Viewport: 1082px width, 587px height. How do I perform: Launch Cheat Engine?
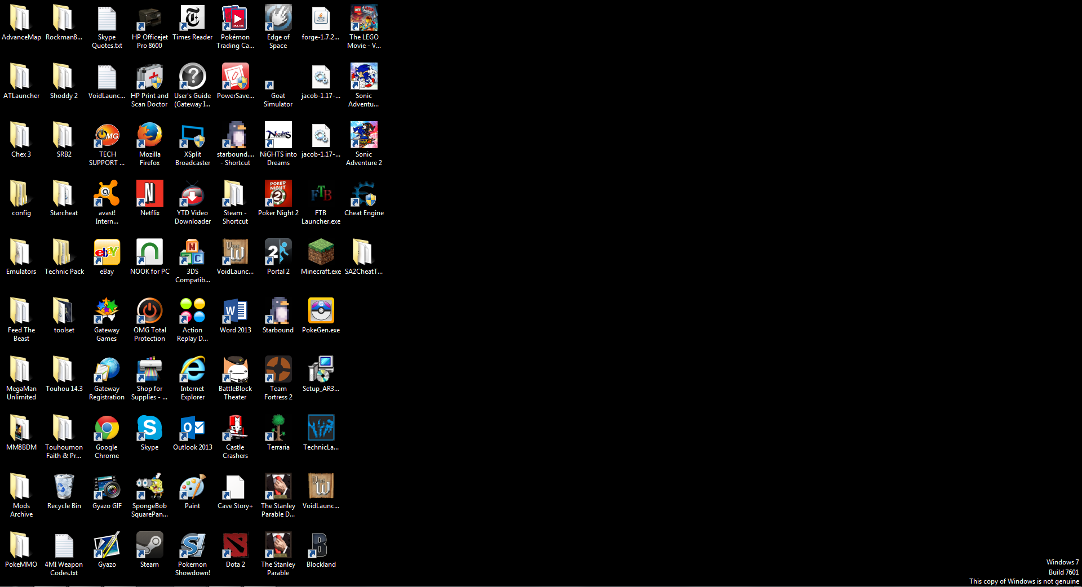pos(364,194)
